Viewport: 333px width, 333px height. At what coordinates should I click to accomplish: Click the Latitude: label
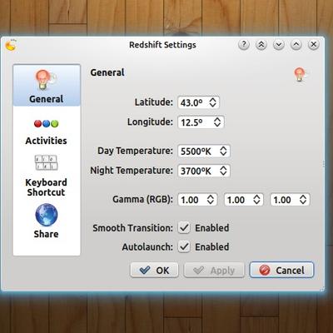click(154, 102)
